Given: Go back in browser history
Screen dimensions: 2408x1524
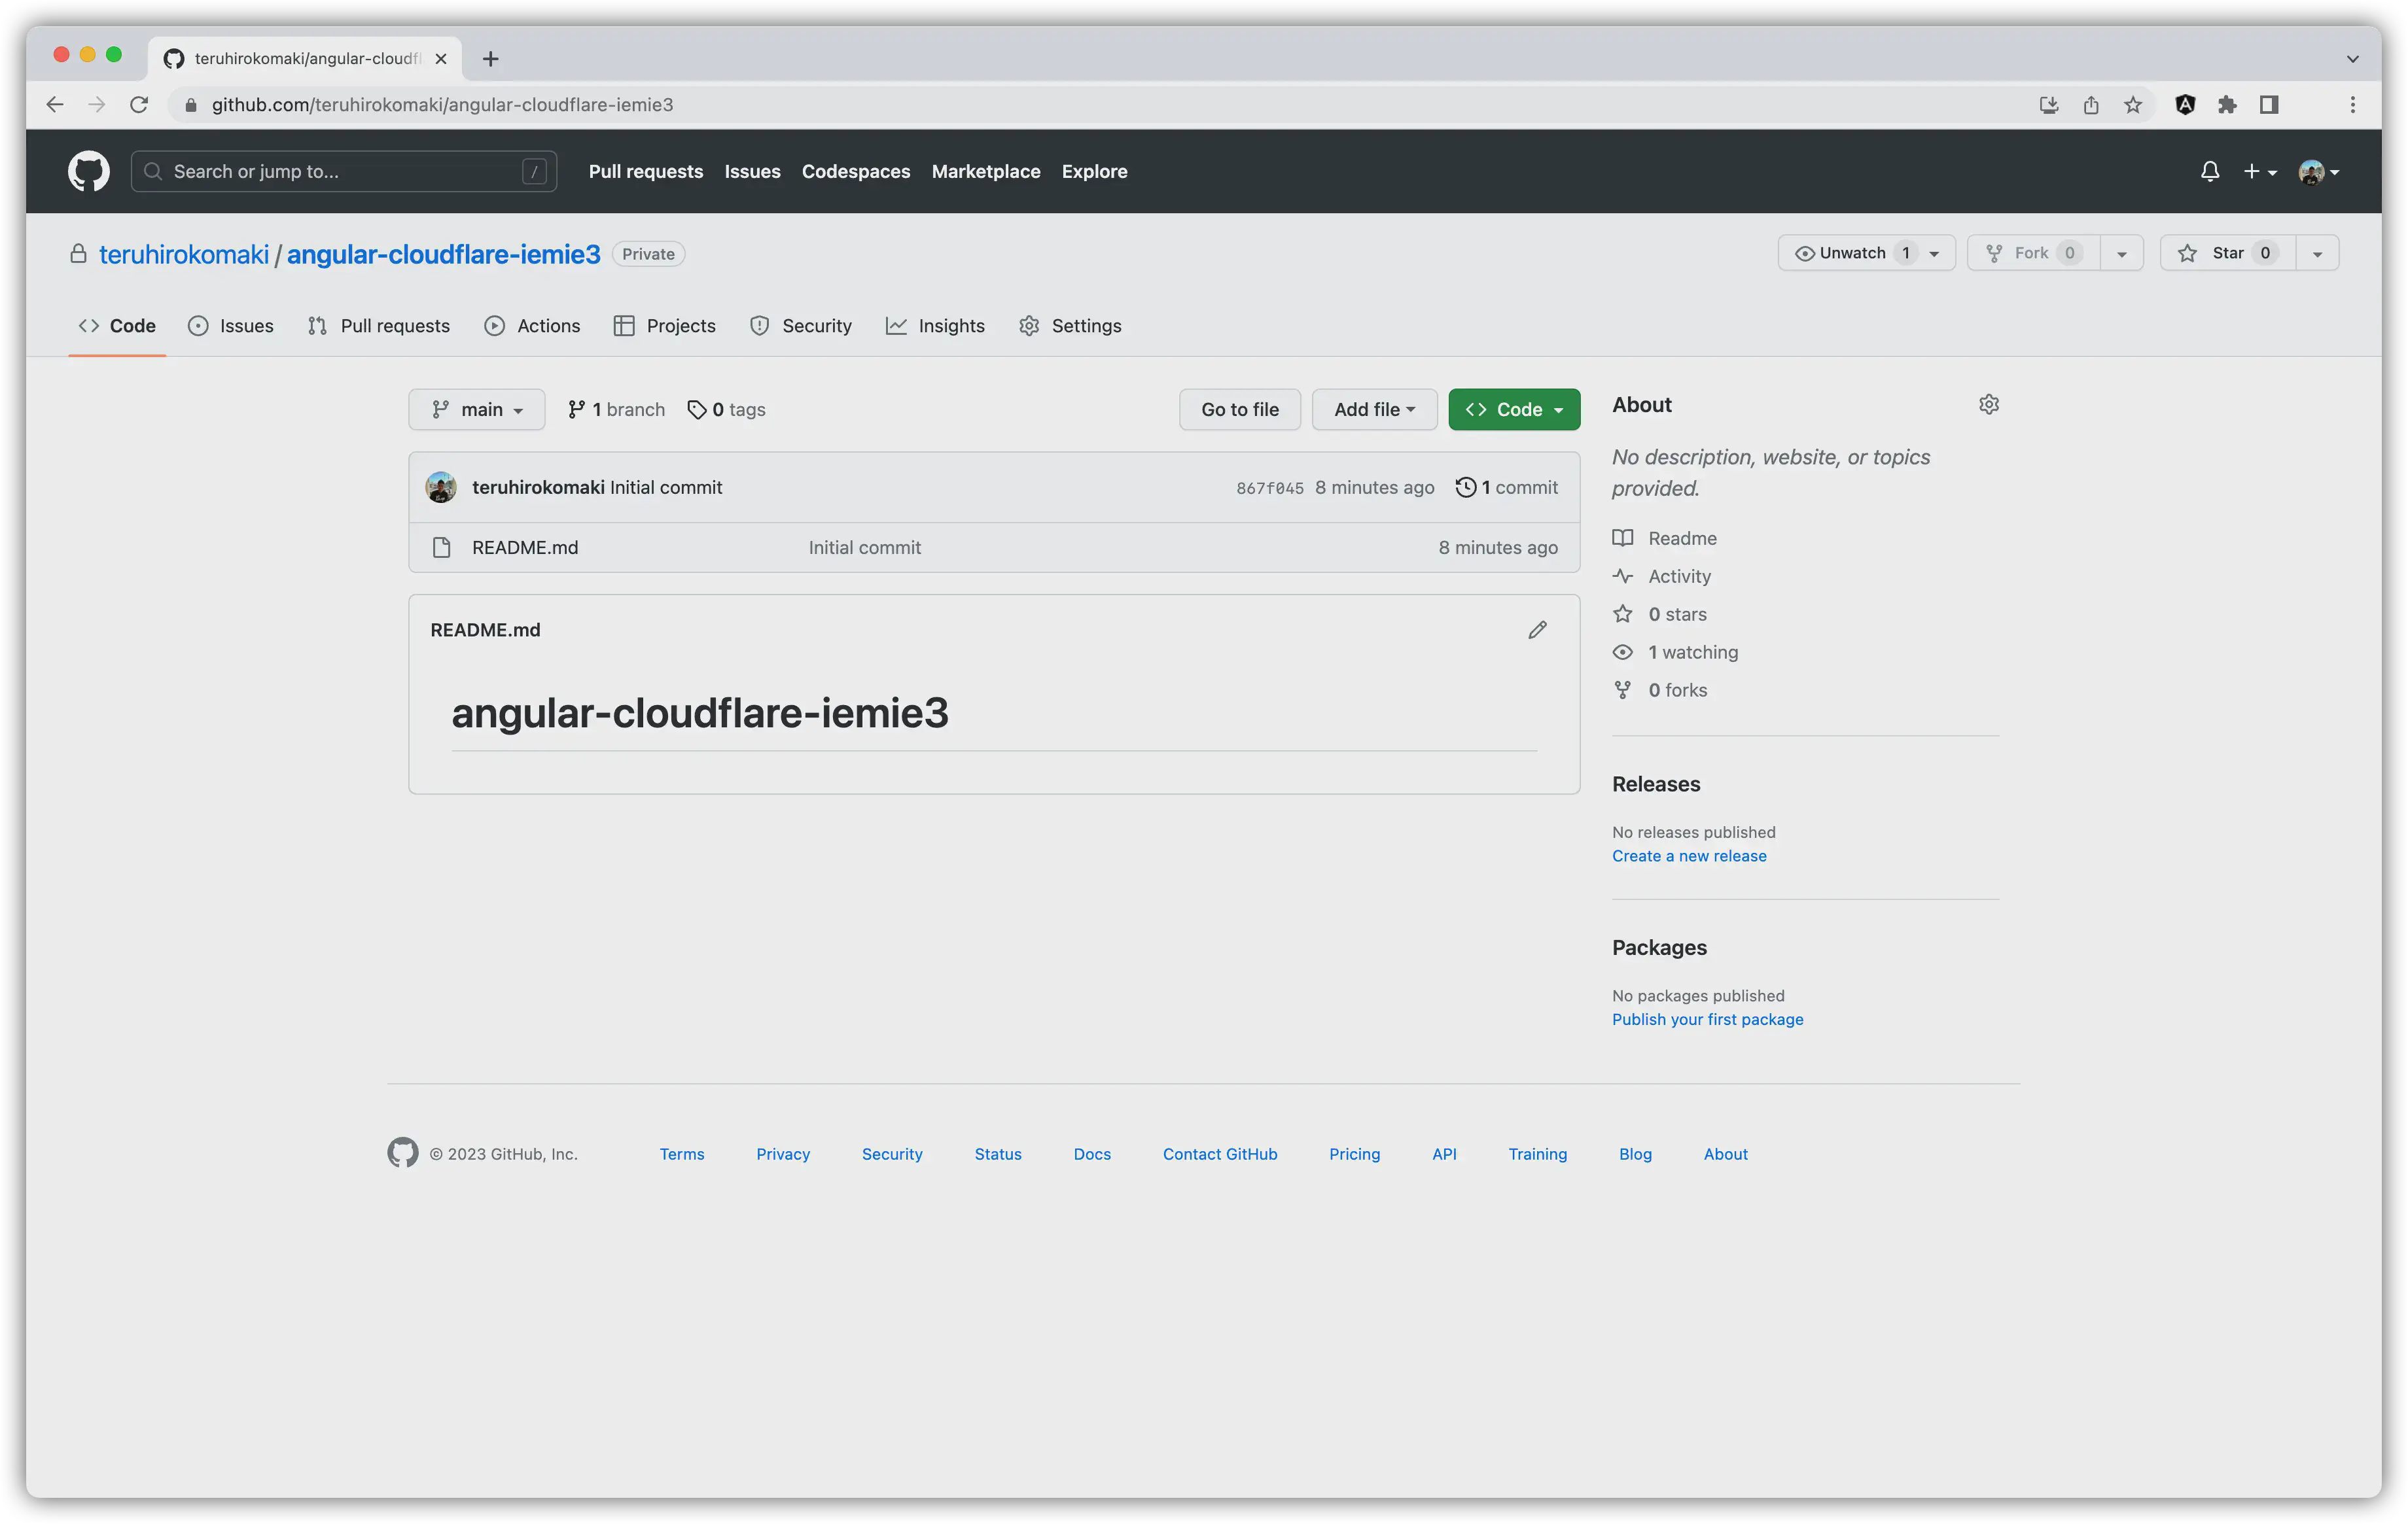Looking at the screenshot, I should (55, 104).
